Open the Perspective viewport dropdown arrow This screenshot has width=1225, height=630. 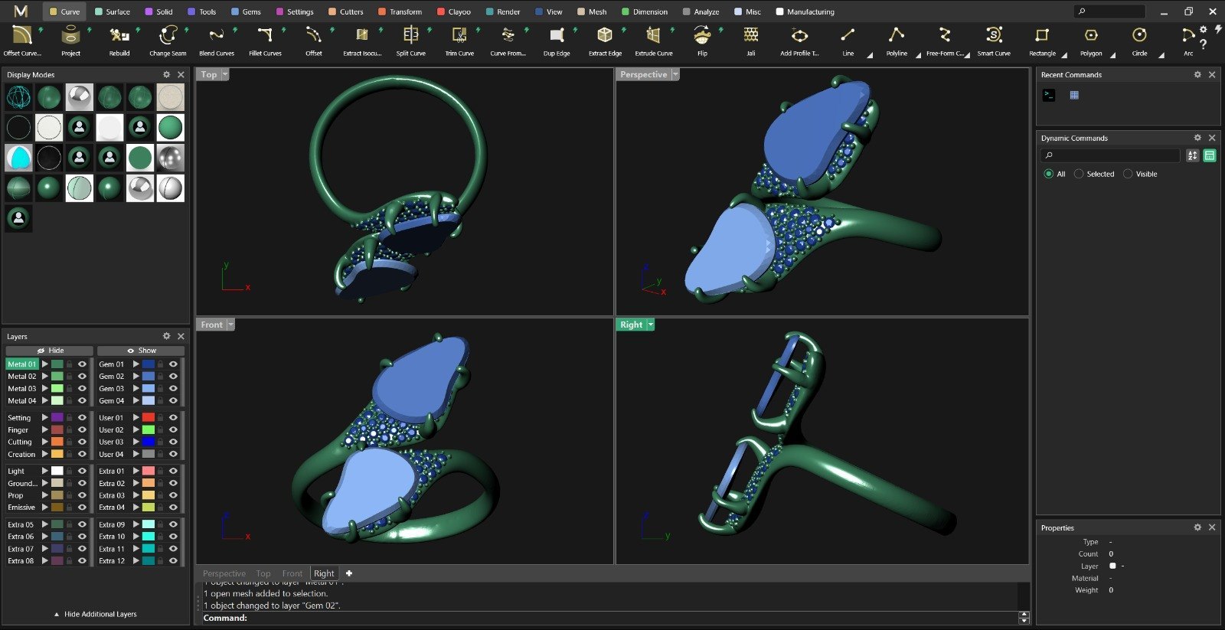click(675, 74)
